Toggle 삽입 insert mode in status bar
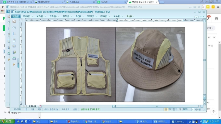The height and width of the screenshot is (124, 221). (x=75, y=109)
